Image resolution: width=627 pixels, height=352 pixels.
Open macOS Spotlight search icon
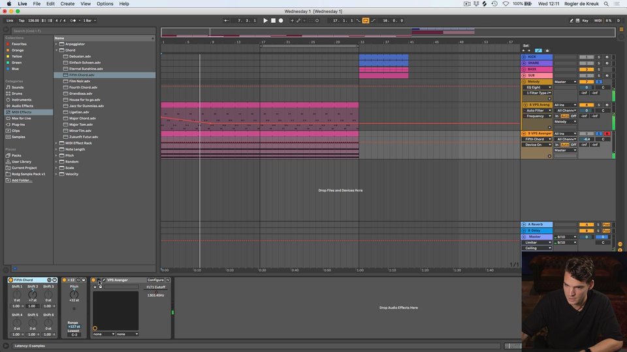pyautogui.click(x=606, y=4)
